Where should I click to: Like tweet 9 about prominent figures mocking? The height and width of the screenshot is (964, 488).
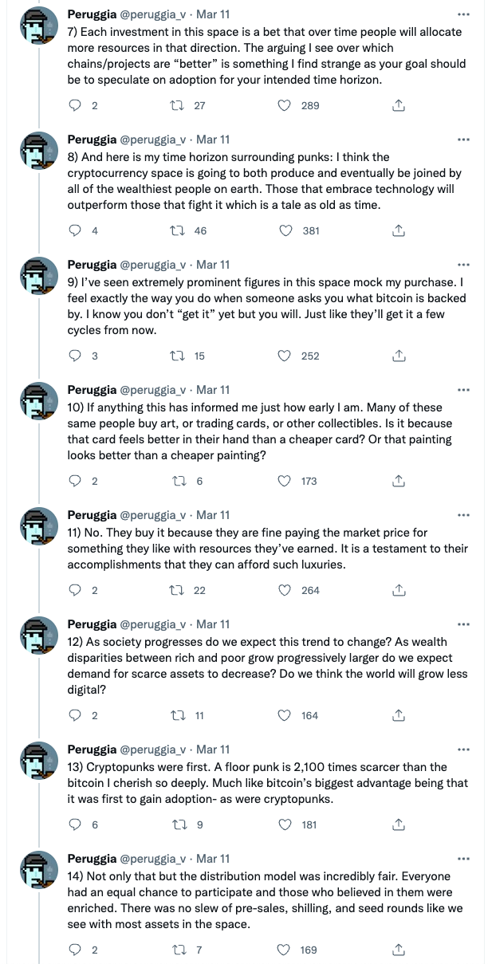pyautogui.click(x=285, y=356)
